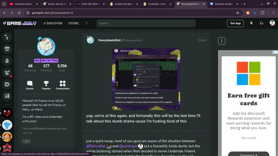The width and height of the screenshot is (278, 156).
Task: Go forward in browser history
Action: pyautogui.click(x=12, y=13)
